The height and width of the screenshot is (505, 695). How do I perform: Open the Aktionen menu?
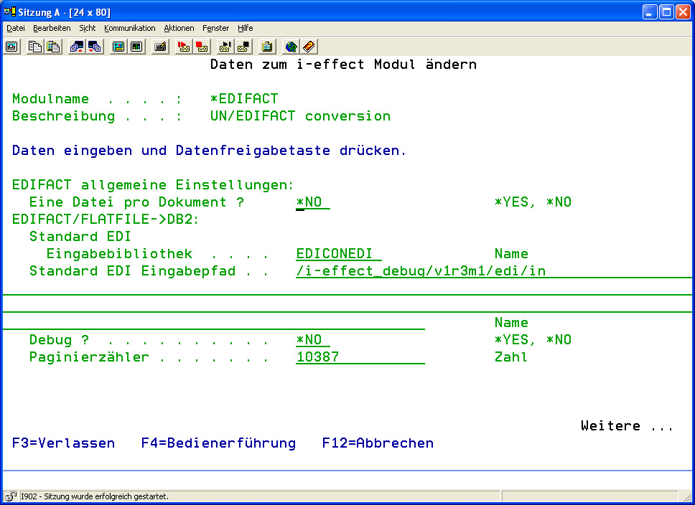click(x=179, y=28)
